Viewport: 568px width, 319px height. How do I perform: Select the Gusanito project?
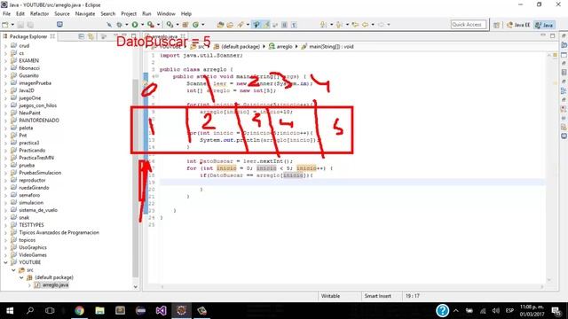pos(28,75)
